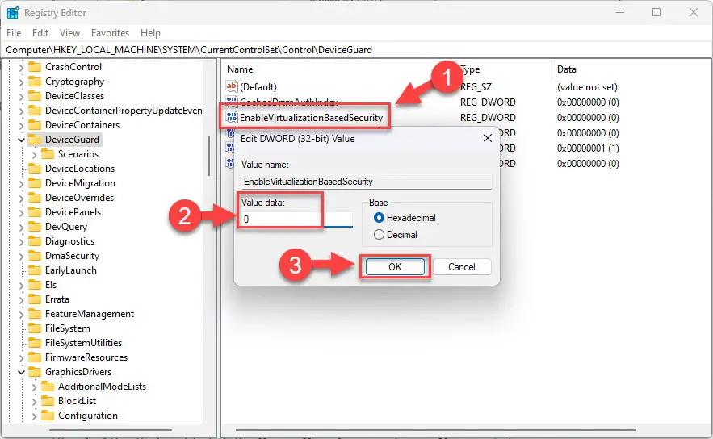Select the GraphicsDrivers folder icon
Image resolution: width=713 pixels, height=439 pixels.
coord(35,372)
